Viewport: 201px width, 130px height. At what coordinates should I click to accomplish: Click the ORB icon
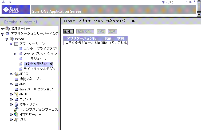tap(16, 120)
